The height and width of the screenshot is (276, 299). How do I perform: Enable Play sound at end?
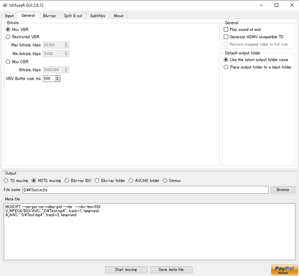(x=242, y=29)
